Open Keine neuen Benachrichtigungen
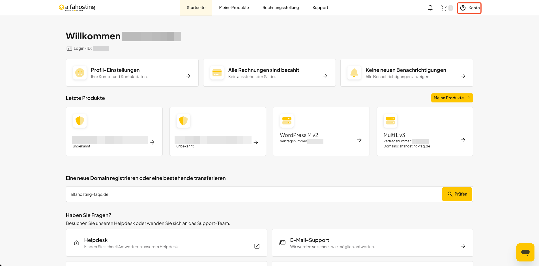The height and width of the screenshot is (266, 539). [x=406, y=70]
